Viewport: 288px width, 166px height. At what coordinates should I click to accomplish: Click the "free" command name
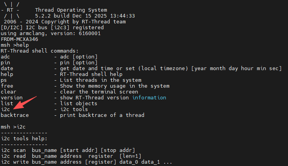pos(7,86)
